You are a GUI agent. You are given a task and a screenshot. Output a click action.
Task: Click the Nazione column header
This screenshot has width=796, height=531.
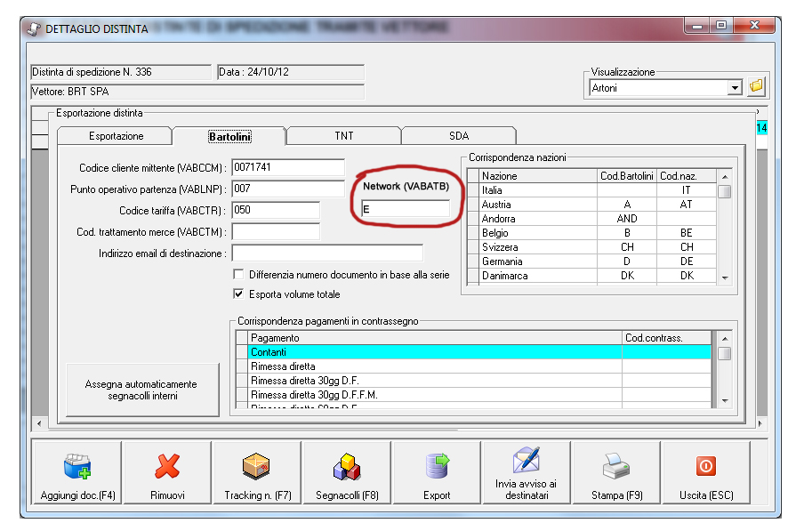pos(538,176)
